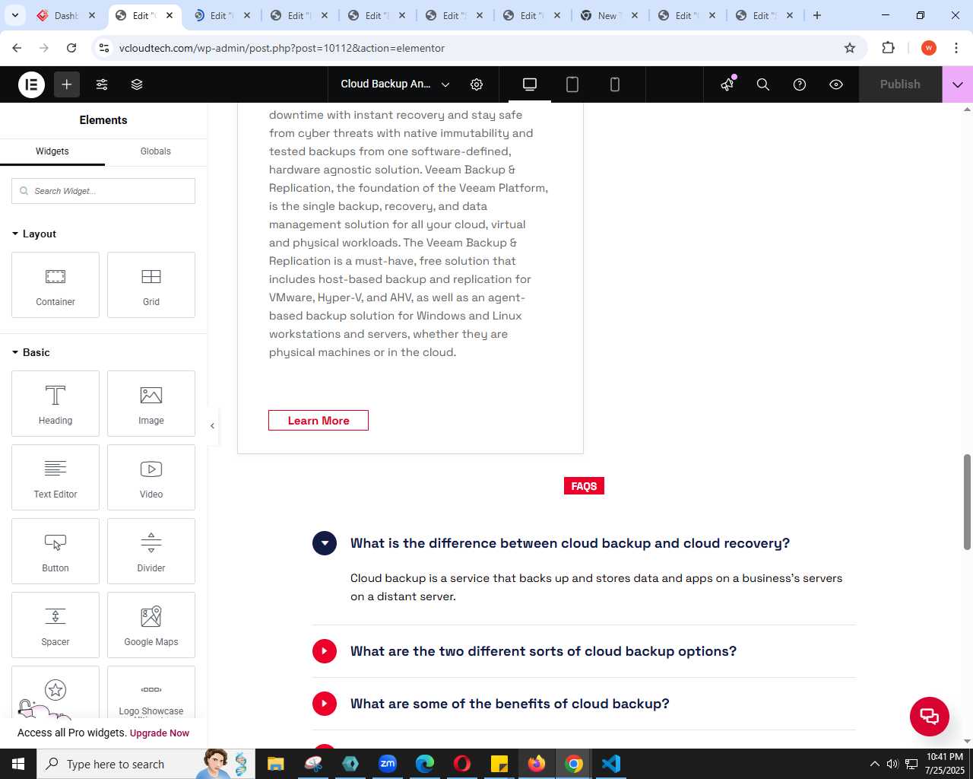Viewport: 973px width, 779px height.
Task: Open page settings gear icon
Action: point(477,84)
